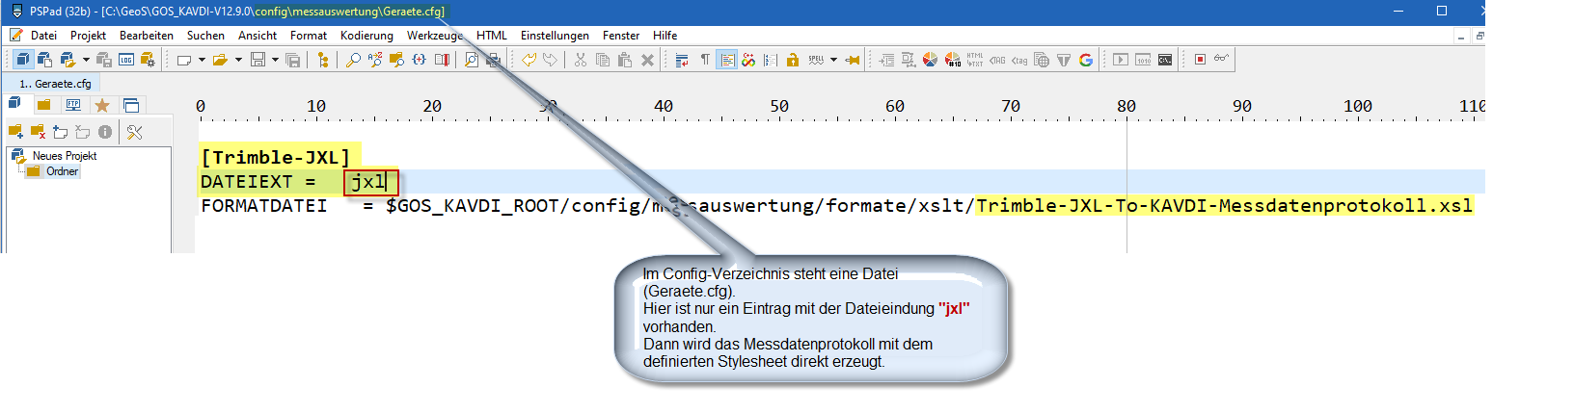Open the Favorites star tab
Screen dimensions: 1574x413
click(101, 105)
